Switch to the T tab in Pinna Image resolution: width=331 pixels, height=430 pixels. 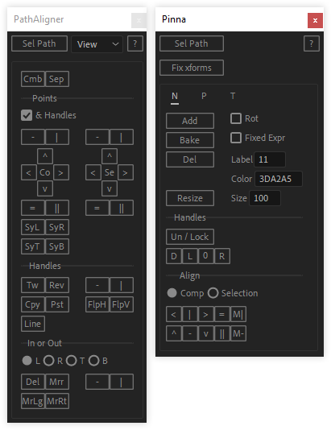point(233,96)
